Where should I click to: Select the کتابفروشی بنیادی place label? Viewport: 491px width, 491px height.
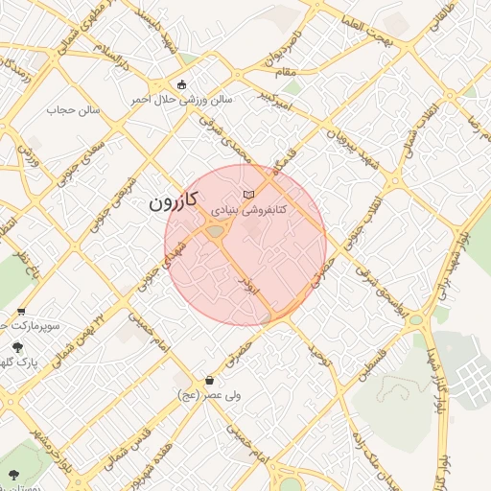(249, 210)
